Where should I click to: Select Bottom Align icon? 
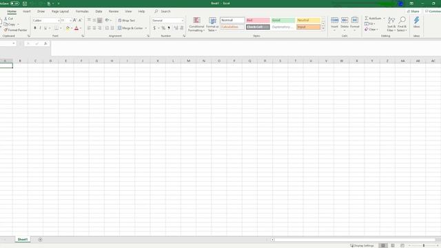click(99, 20)
